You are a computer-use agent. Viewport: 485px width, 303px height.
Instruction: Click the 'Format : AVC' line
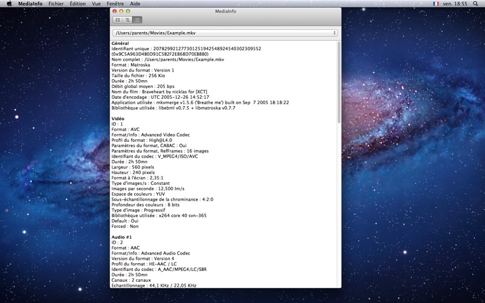(x=125, y=130)
